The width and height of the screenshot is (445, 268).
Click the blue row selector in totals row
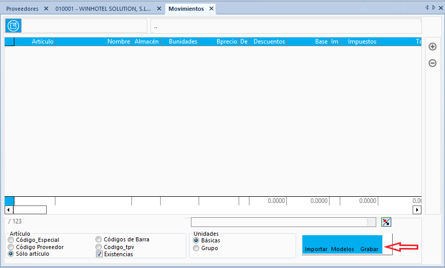[9, 201]
